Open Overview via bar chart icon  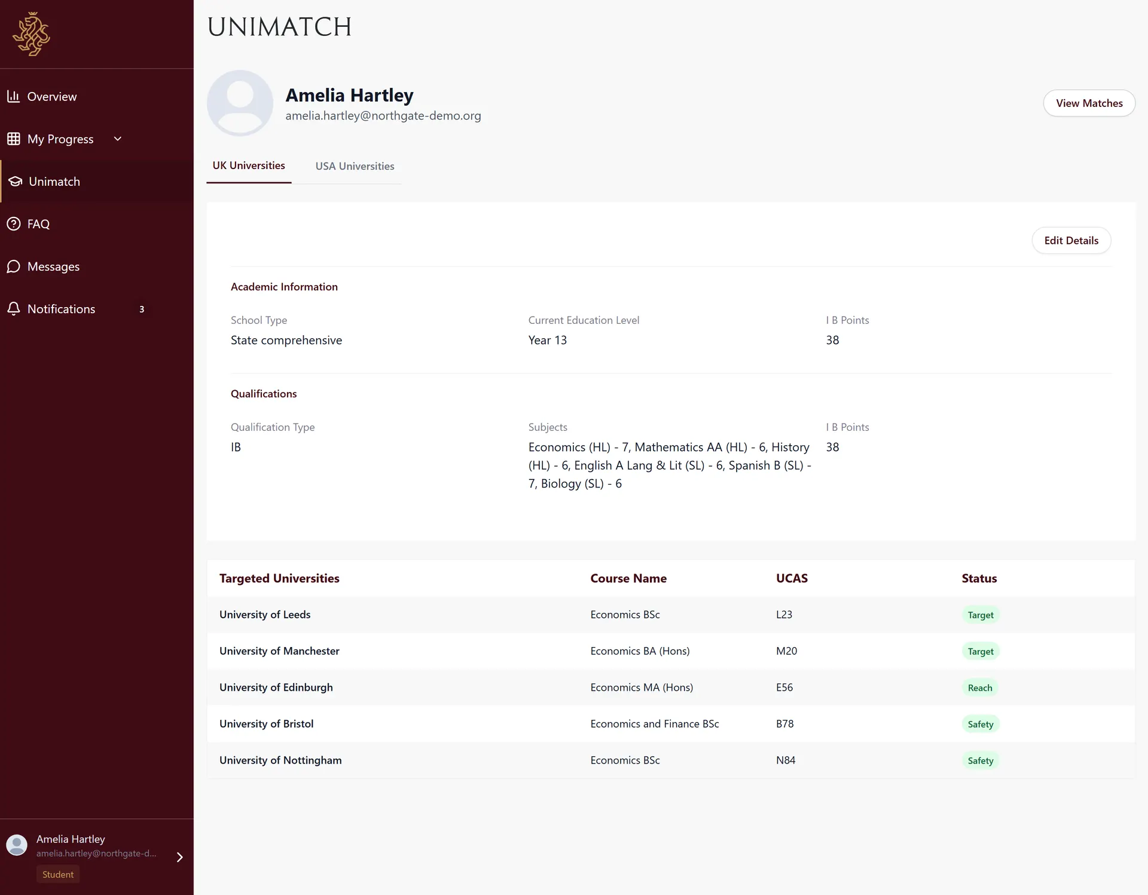13,96
